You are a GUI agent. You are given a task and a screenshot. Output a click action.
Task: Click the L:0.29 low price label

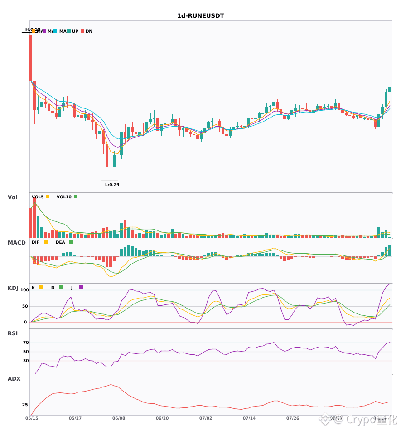click(x=112, y=185)
